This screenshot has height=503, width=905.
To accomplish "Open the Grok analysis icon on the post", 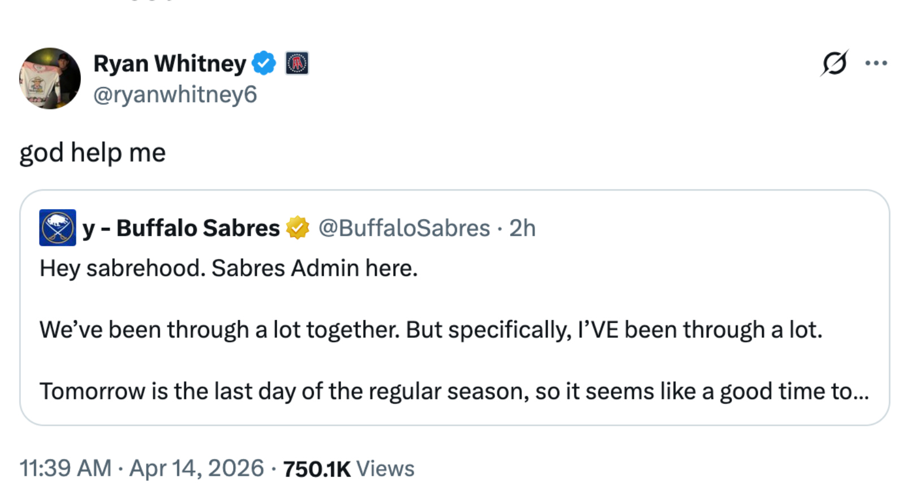I will pyautogui.click(x=835, y=63).
